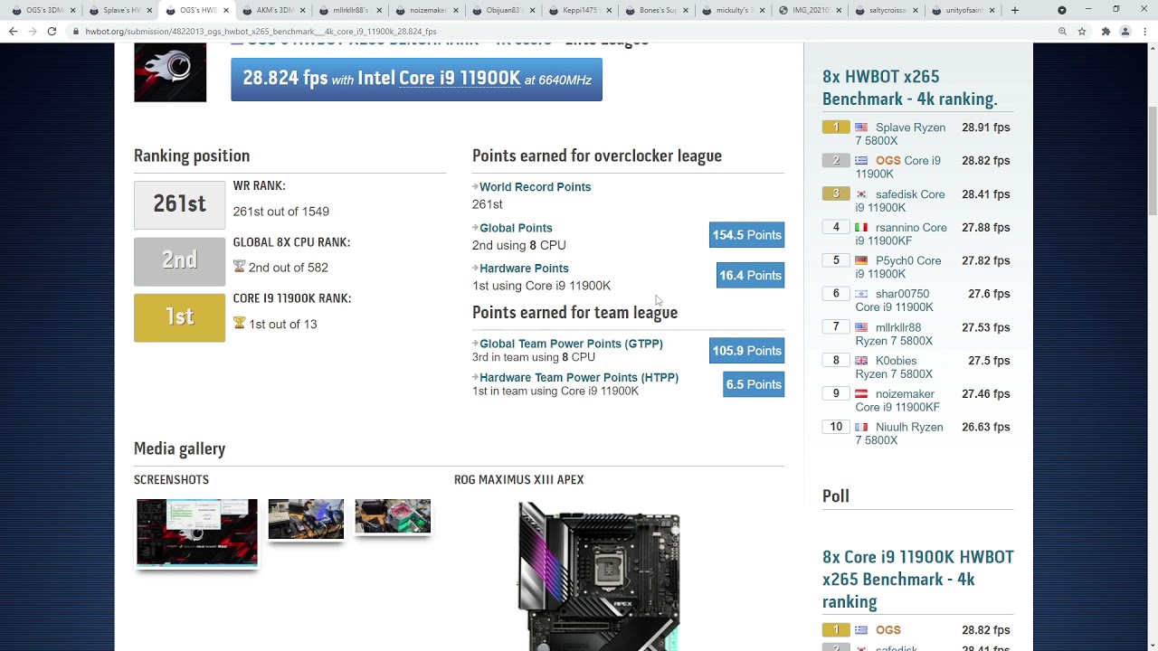1158x651 pixels.
Task: Open 8x HWBOT x265 Benchmark 4k ranking heading
Action: [909, 88]
